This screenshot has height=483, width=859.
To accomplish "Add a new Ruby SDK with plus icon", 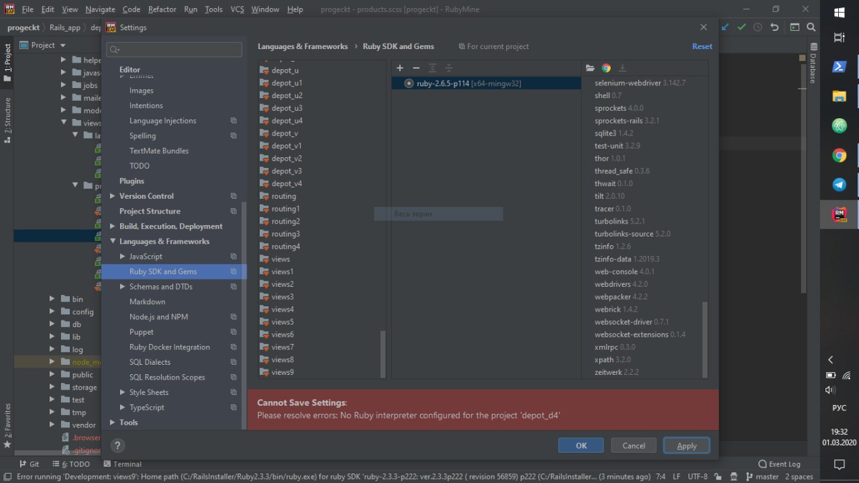I will [400, 68].
